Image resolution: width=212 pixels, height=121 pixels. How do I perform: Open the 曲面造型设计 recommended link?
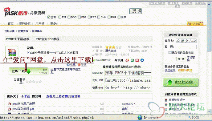pyautogui.click(x=177, y=100)
